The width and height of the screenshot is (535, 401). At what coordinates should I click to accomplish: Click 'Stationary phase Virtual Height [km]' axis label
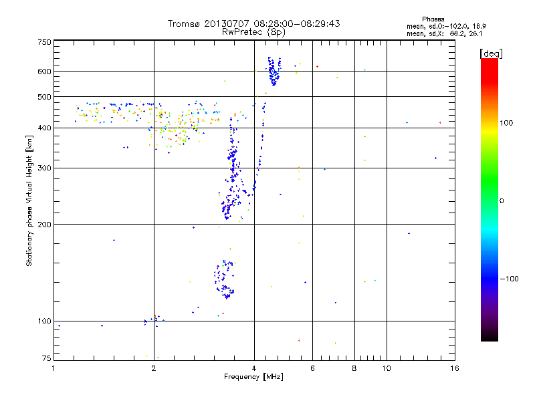[29, 200]
